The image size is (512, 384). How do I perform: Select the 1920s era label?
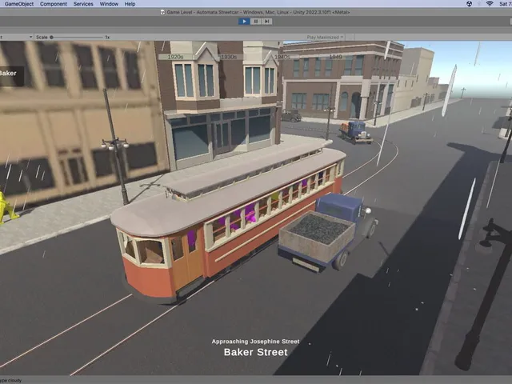(x=176, y=57)
